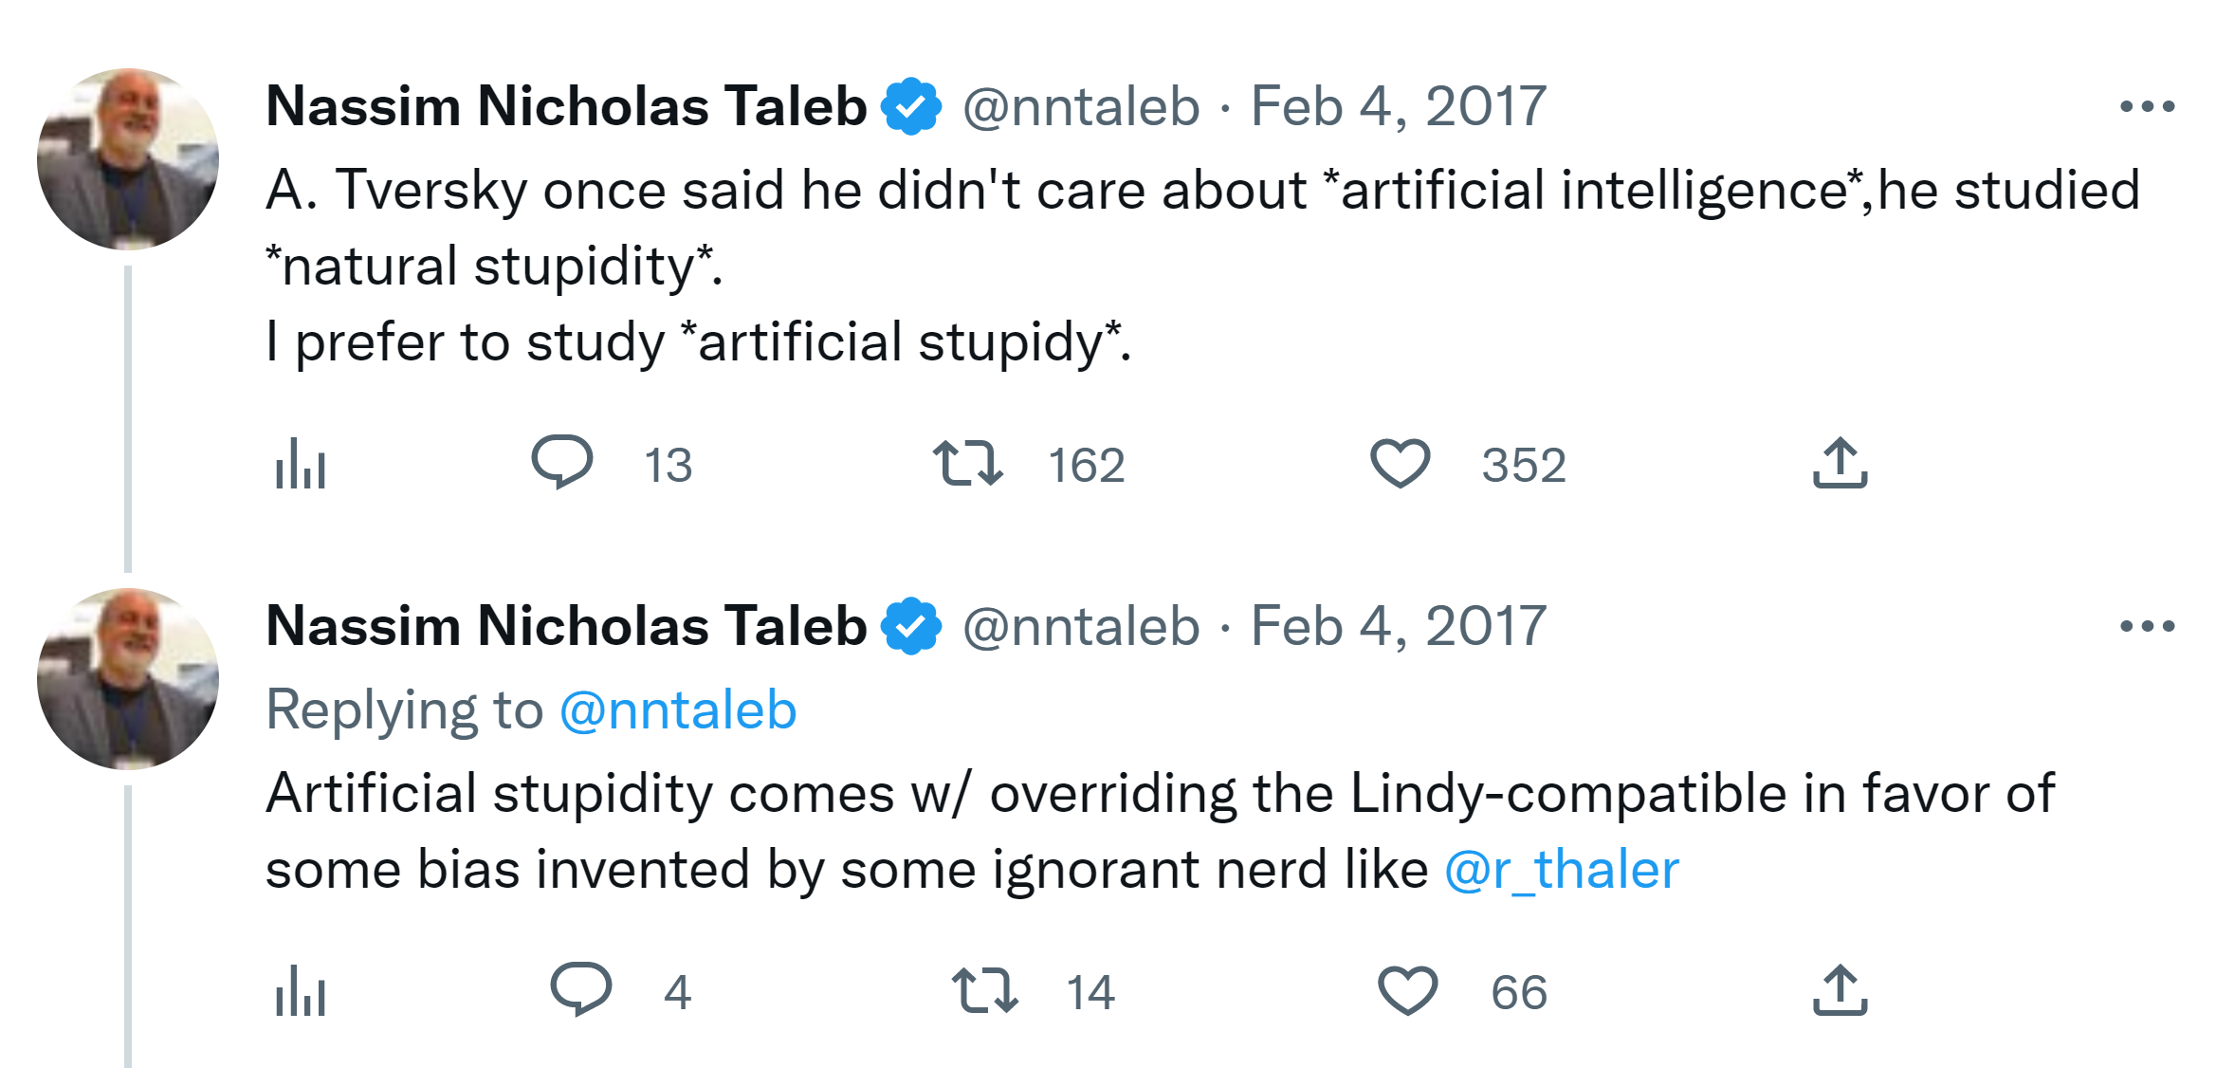Click the @nntaleb link after Replying to

click(x=677, y=709)
